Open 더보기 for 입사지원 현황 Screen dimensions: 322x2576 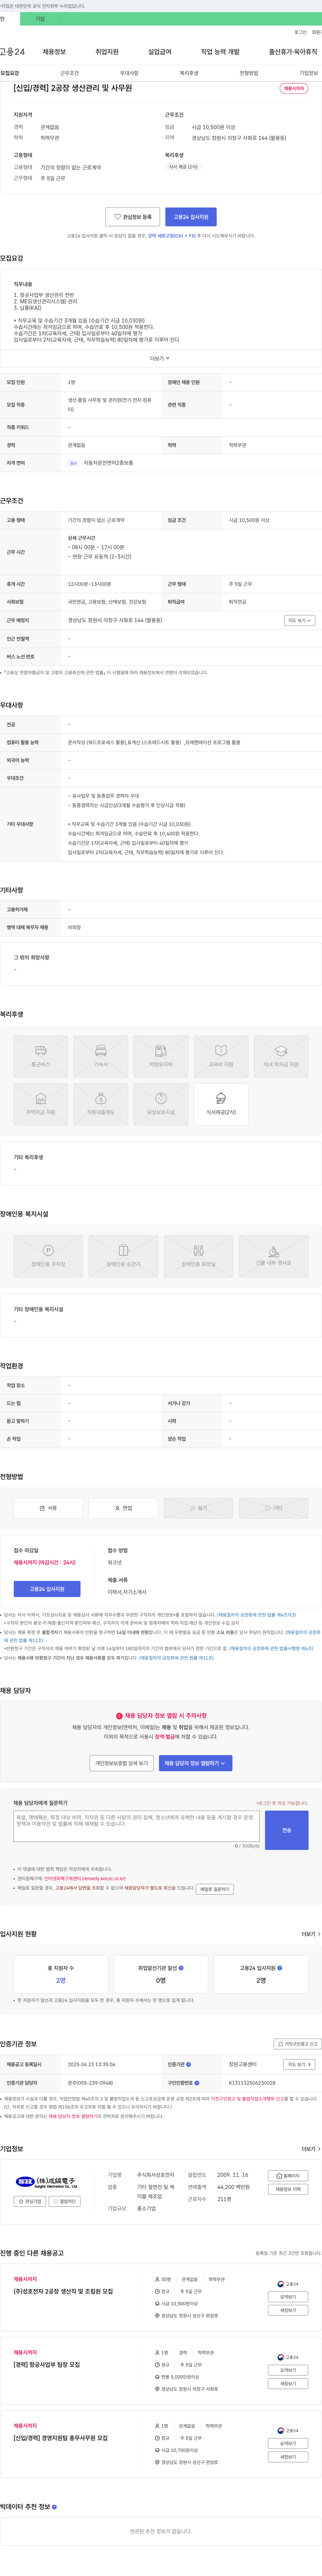click(x=311, y=1934)
